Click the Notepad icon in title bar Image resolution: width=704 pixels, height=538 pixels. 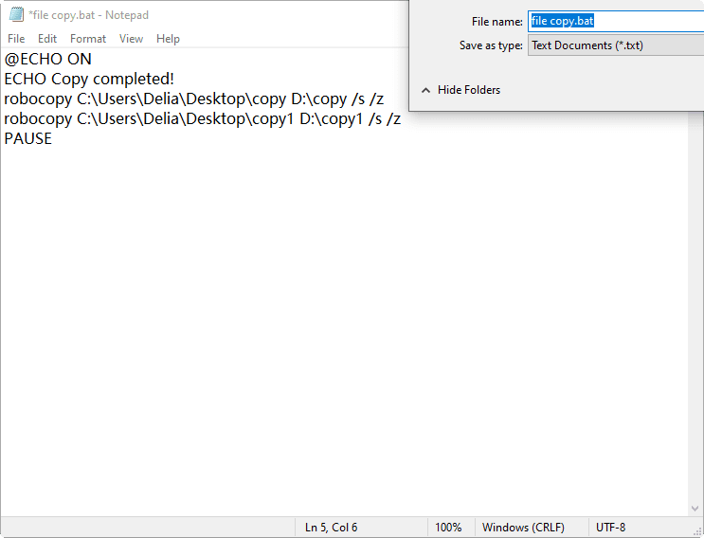15,15
